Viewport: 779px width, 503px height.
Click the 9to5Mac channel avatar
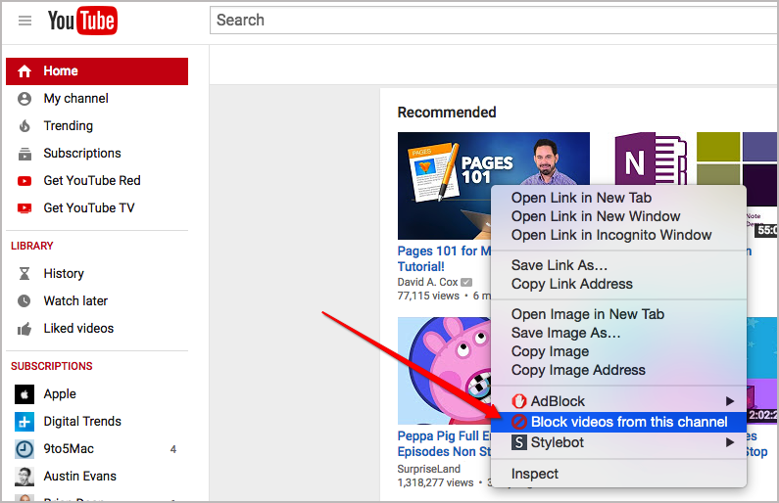pyautogui.click(x=24, y=449)
